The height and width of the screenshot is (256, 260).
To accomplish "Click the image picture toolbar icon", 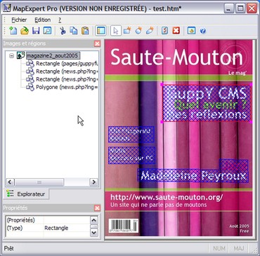I will [x=191, y=31].
